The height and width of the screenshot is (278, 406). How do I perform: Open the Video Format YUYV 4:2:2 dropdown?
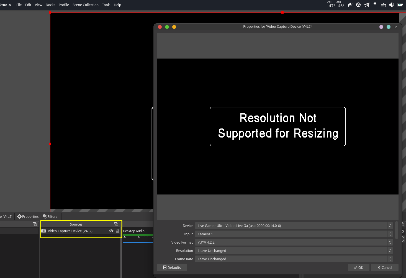point(294,242)
